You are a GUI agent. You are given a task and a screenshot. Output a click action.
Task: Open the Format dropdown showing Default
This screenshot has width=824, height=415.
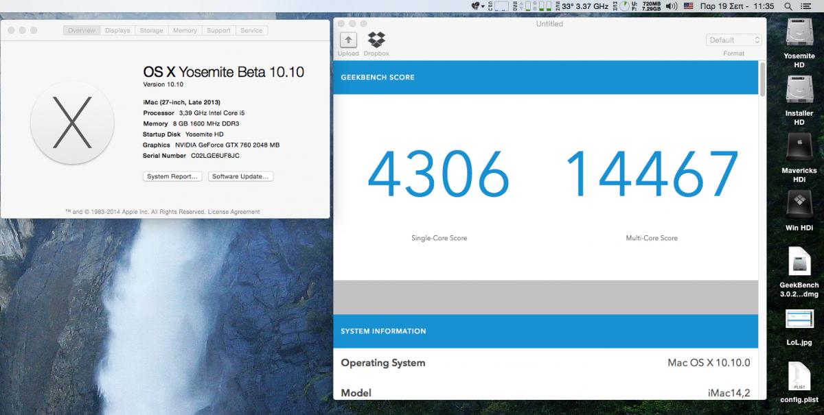pos(734,40)
